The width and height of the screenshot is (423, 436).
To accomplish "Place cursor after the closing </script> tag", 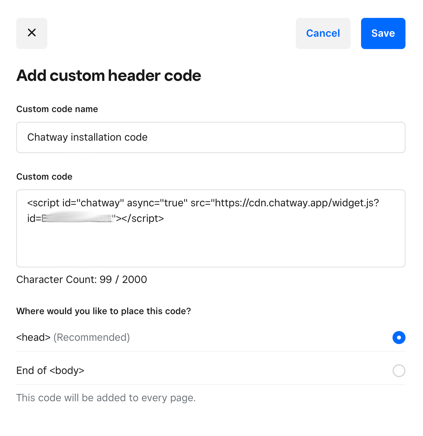I will [164, 218].
